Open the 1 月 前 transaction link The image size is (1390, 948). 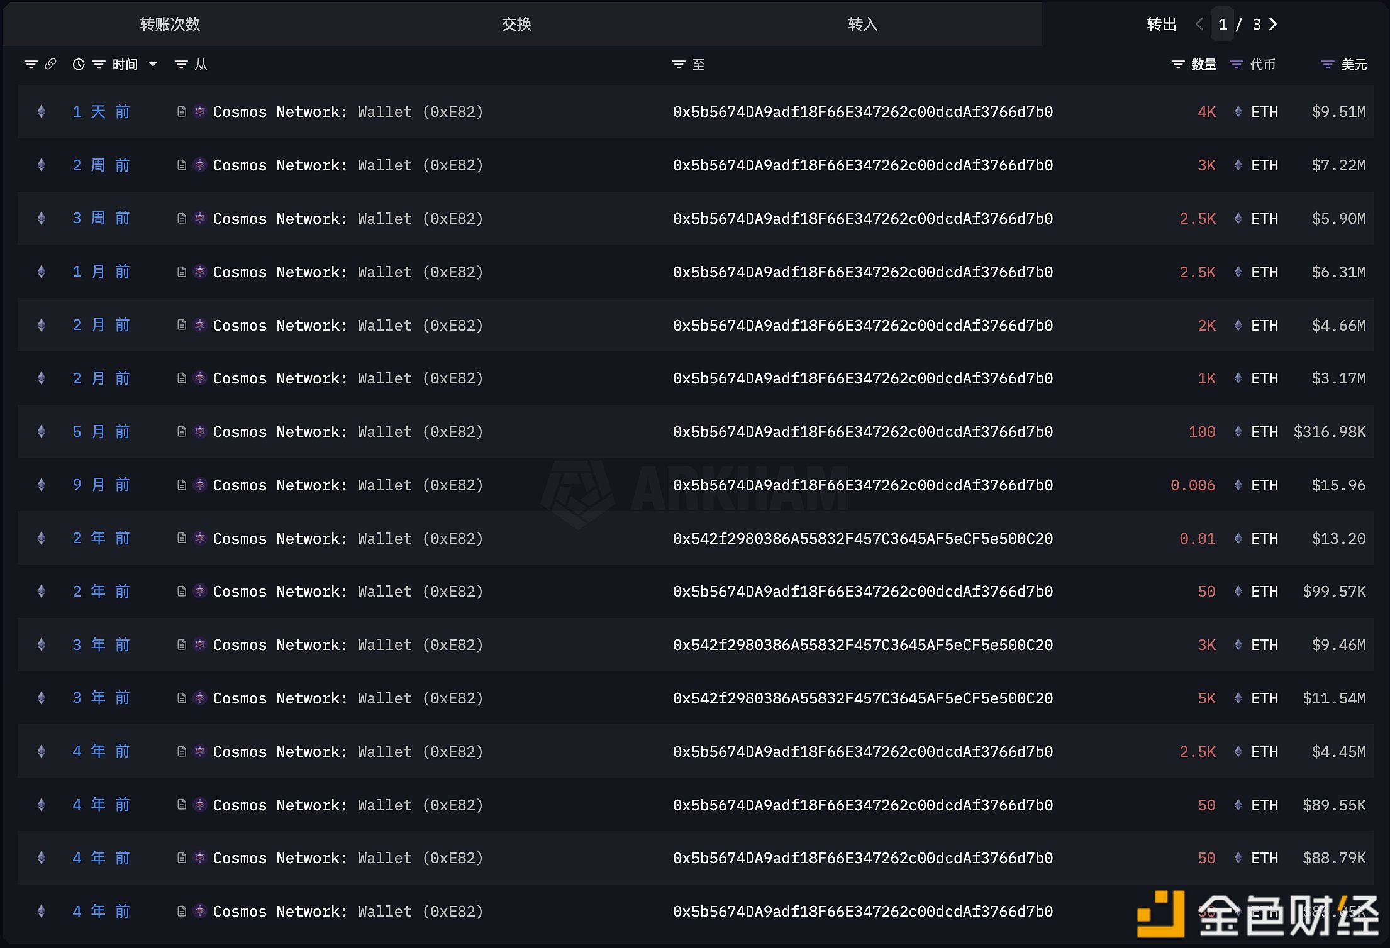click(x=101, y=272)
